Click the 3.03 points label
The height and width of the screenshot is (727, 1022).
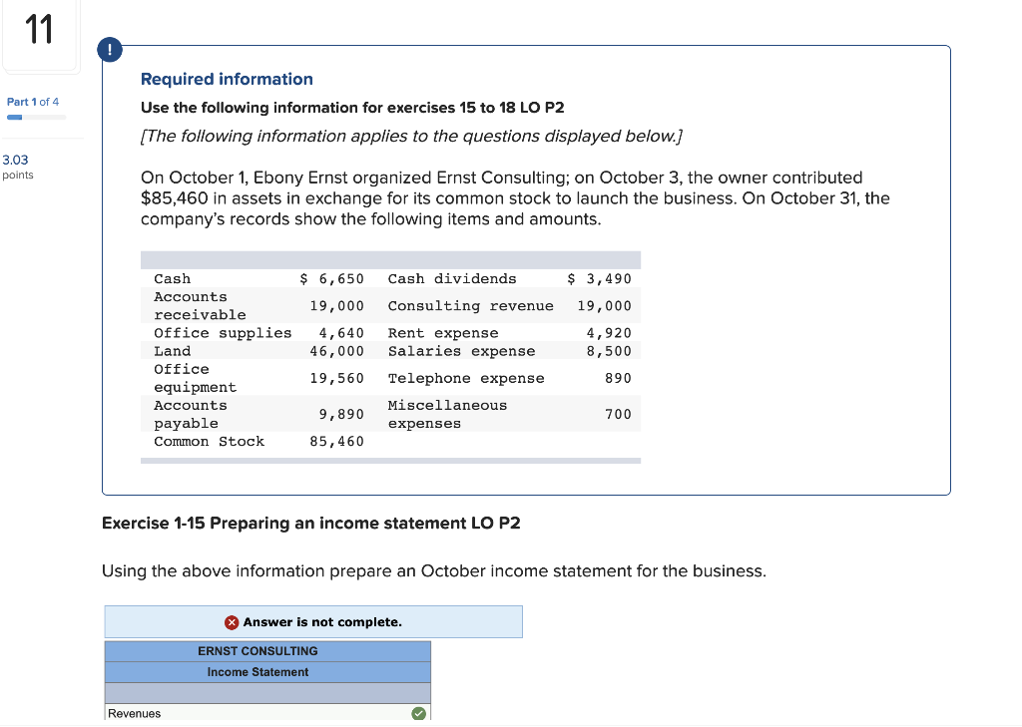click(x=18, y=167)
